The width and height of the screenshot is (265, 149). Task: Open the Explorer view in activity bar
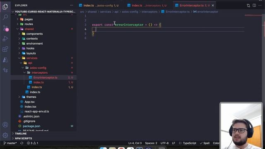click(x=5, y=7)
